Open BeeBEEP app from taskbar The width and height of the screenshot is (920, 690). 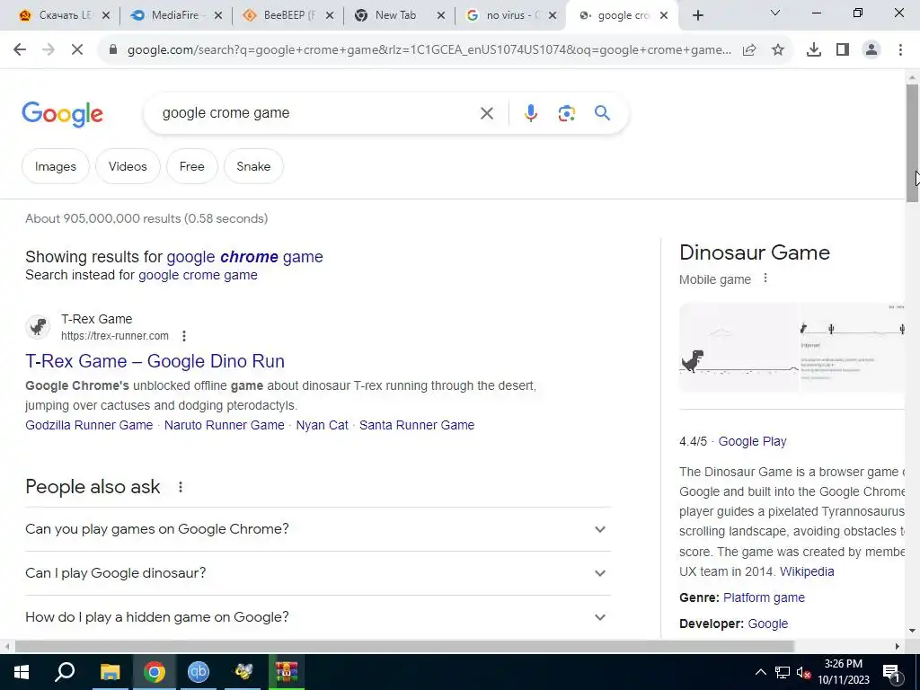243,672
